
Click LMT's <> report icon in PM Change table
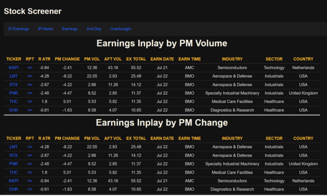click(x=30, y=147)
